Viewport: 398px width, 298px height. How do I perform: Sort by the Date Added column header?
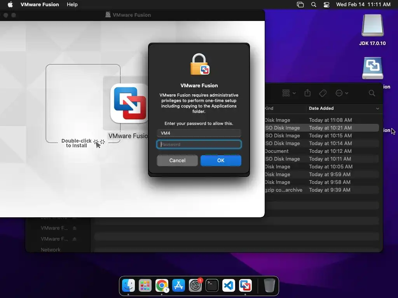344,108
